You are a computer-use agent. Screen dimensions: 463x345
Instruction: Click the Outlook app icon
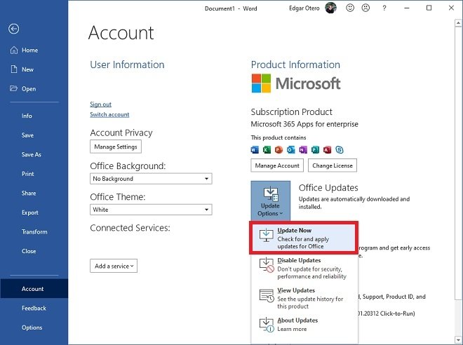pyautogui.click(x=291, y=150)
